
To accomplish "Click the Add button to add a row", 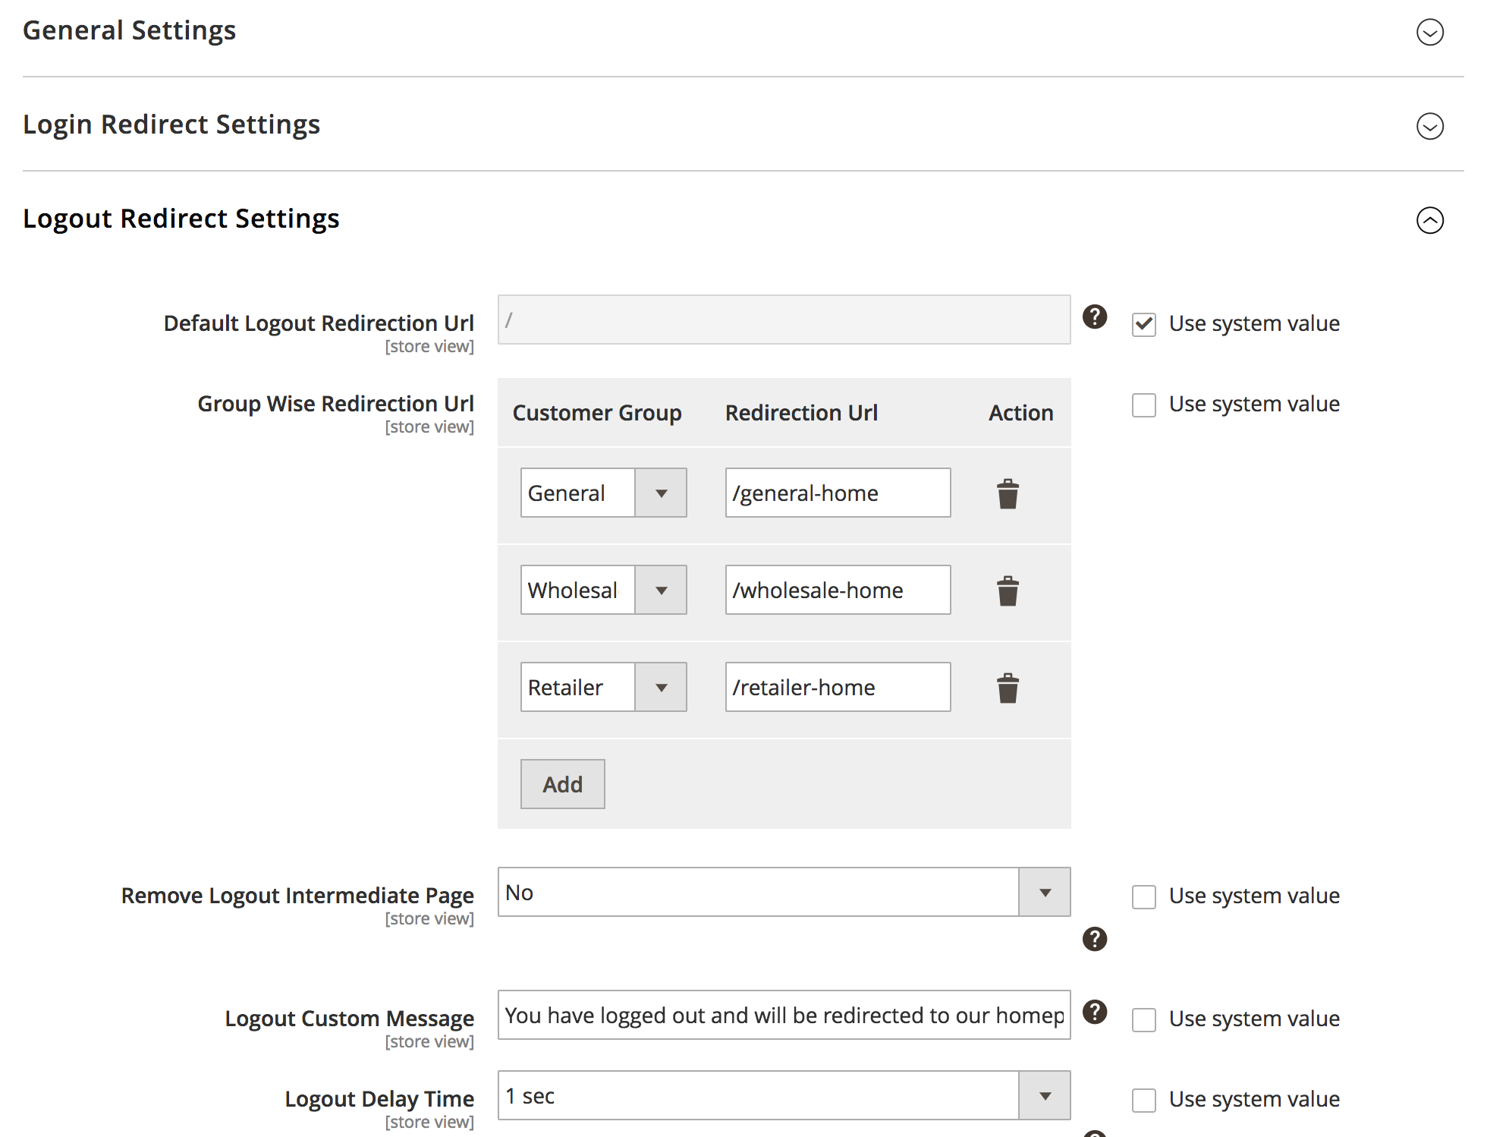I will [x=562, y=784].
